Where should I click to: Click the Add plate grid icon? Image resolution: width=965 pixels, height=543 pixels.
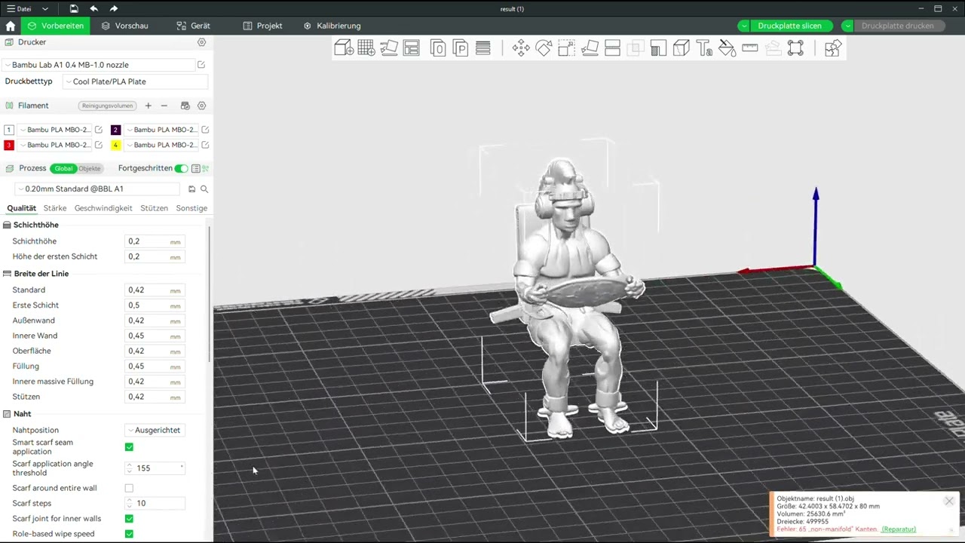[x=366, y=48]
